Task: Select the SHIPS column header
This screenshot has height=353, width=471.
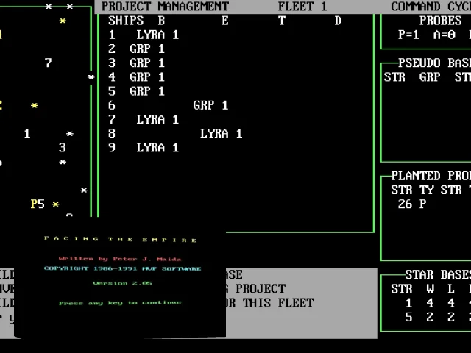Action: pos(126,21)
